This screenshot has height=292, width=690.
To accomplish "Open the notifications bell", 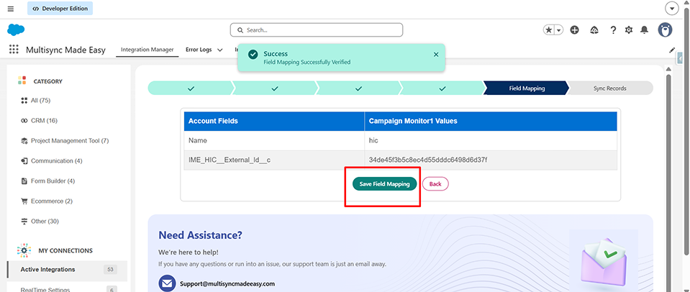I will [x=644, y=30].
